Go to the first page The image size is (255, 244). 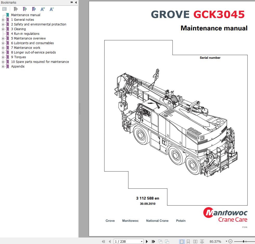click(x=103, y=241)
